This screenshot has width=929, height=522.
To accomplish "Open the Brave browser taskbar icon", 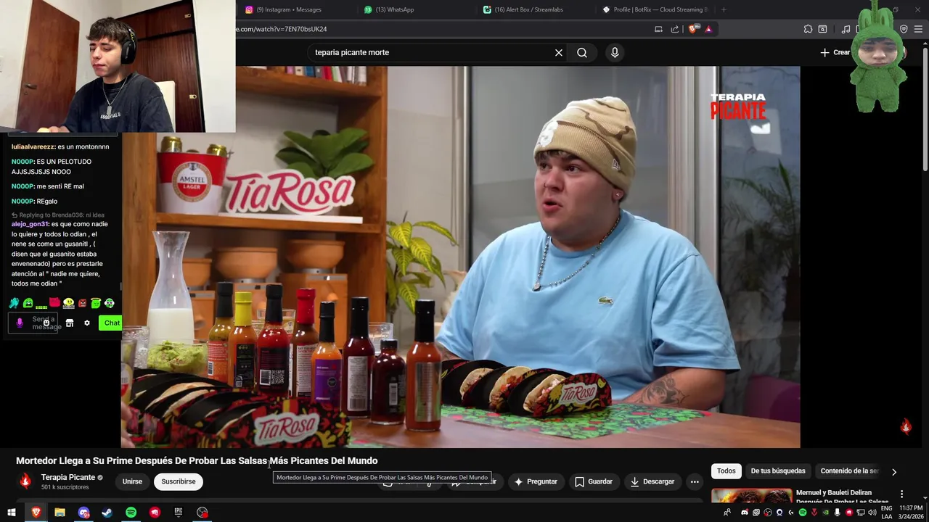I will (x=36, y=513).
